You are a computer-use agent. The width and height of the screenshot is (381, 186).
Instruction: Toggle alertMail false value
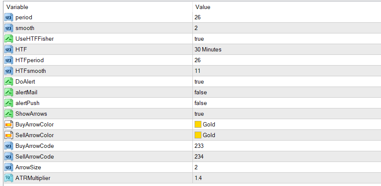tap(200, 93)
